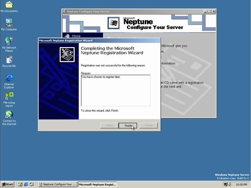Select the File a bug report icon
Viewport: 251px width, 188px height.
(x=9, y=100)
